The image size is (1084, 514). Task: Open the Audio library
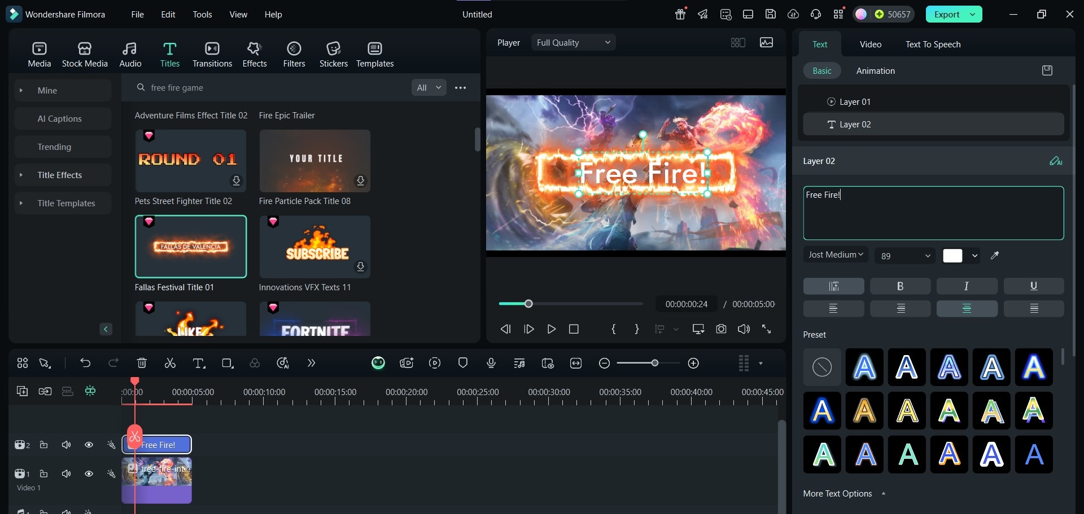click(130, 55)
